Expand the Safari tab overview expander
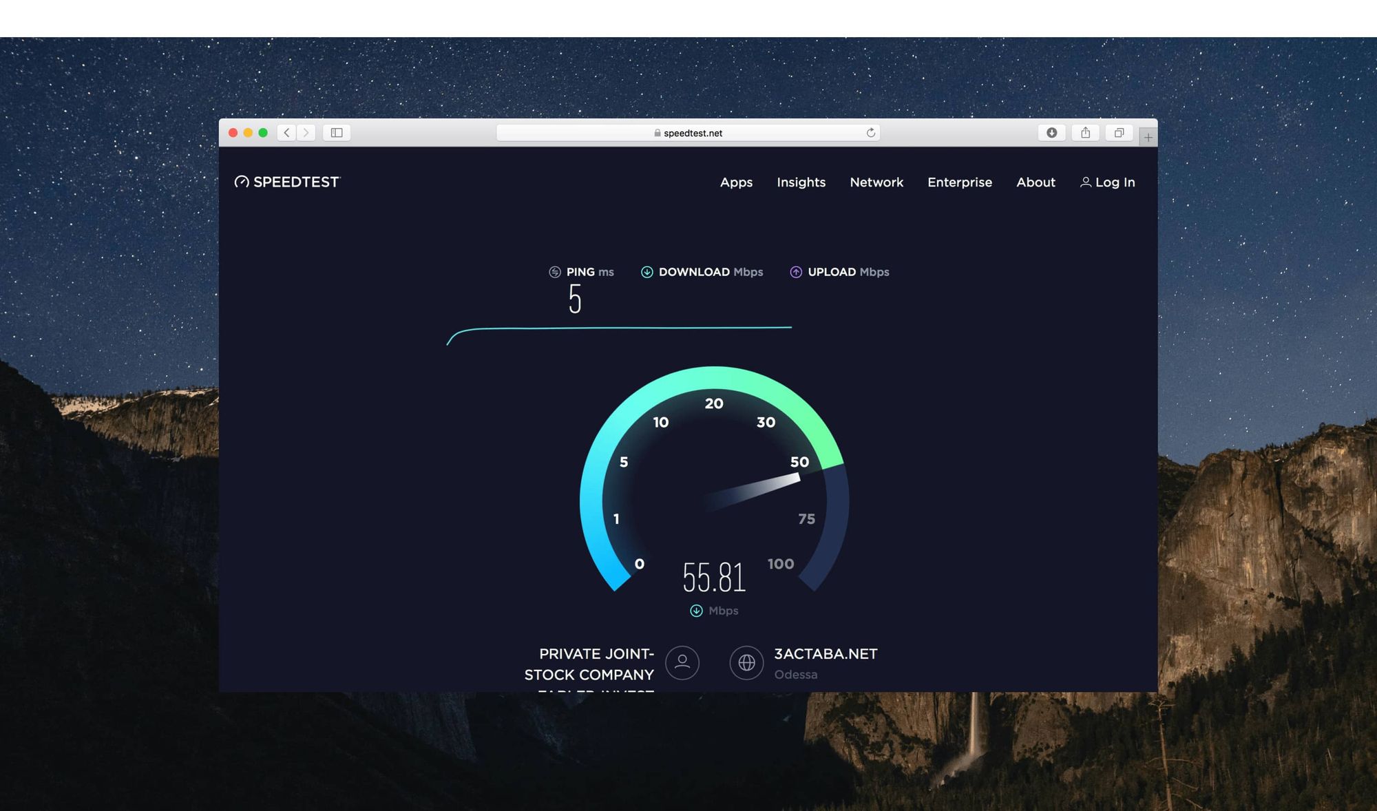 (1117, 132)
